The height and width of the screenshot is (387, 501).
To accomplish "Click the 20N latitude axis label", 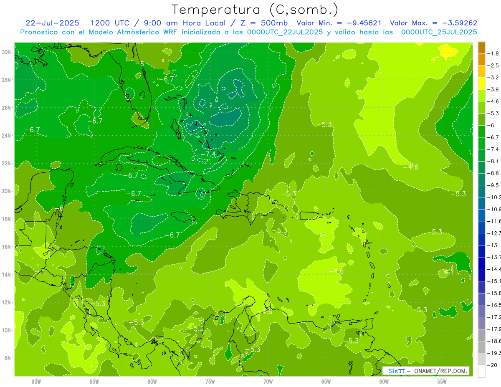I will click(7, 191).
